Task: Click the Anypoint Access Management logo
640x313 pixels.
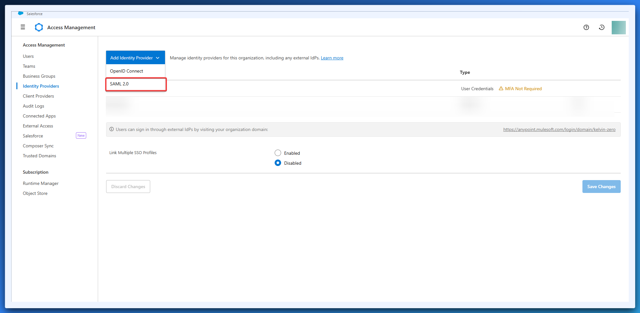Action: click(x=39, y=27)
